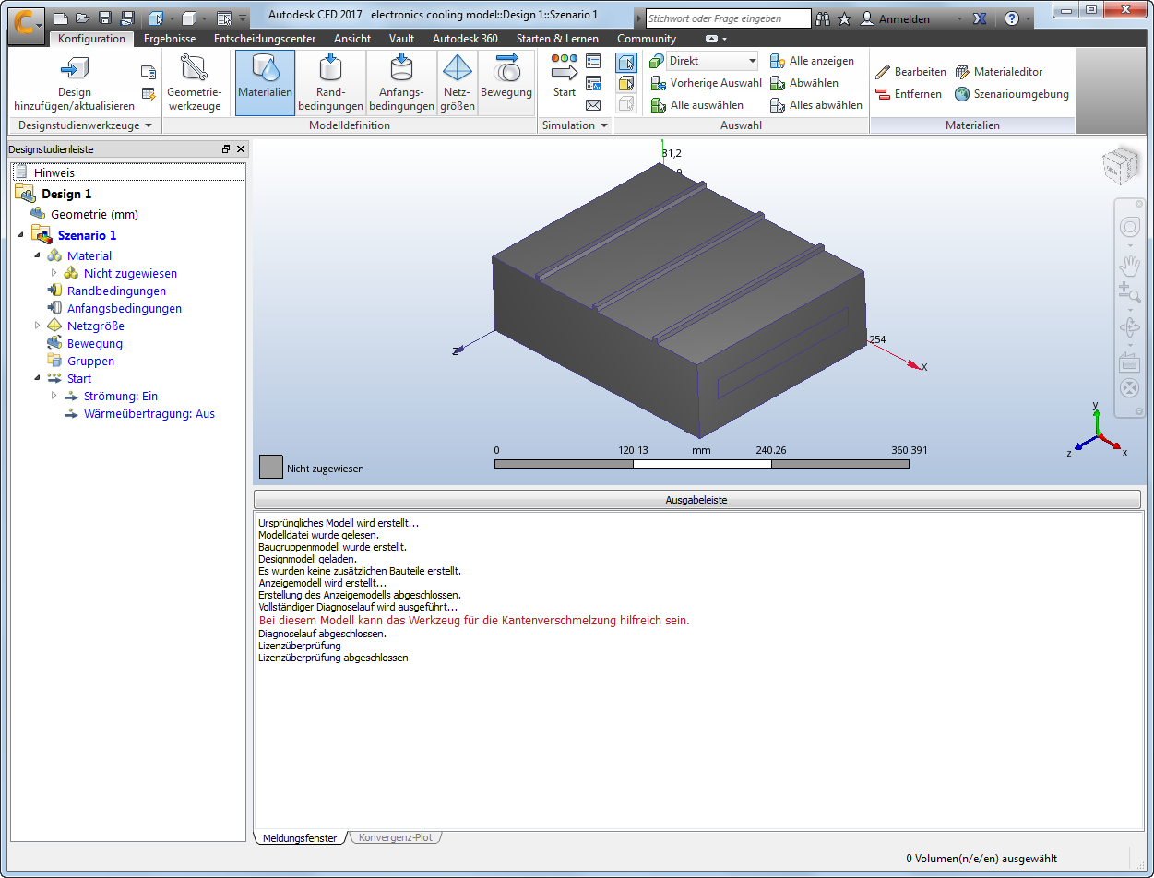Open the Autodesk 360 ribbon tab
This screenshot has width=1154, height=878.
(465, 39)
